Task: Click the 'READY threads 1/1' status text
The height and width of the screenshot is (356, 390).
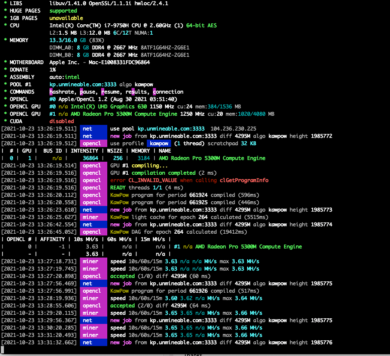Action: coord(136,188)
